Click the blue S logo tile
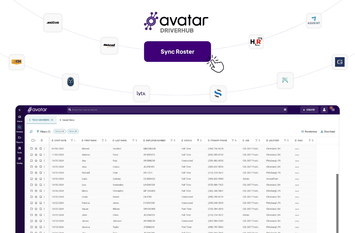355x233 pixels. 218,94
